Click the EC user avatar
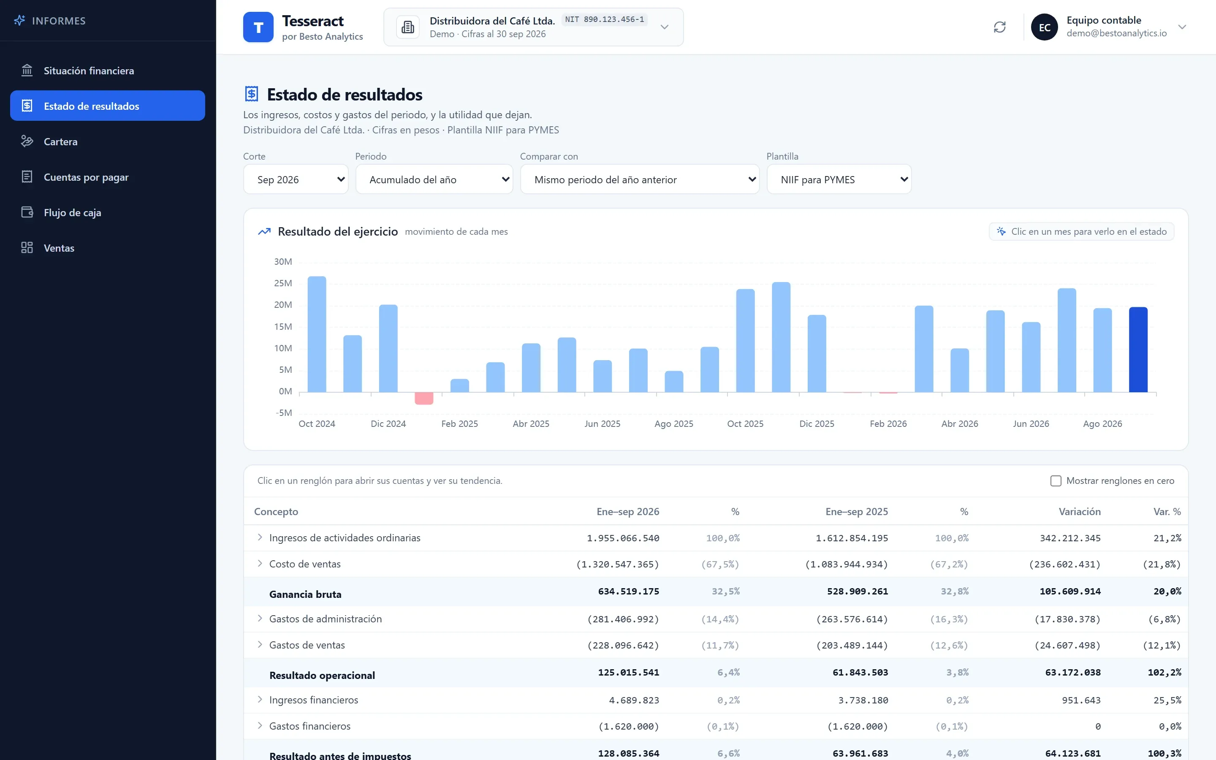The height and width of the screenshot is (760, 1216). (1045, 27)
